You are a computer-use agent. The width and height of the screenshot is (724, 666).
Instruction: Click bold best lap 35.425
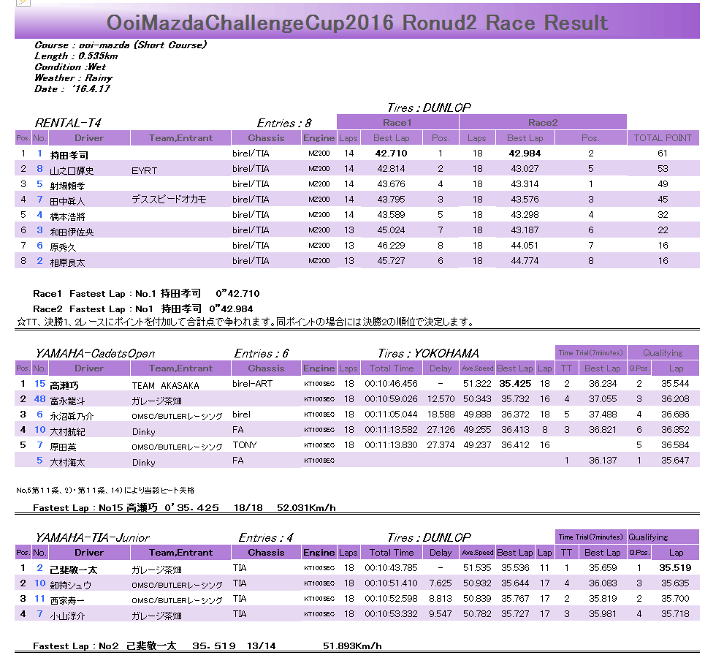tap(515, 384)
